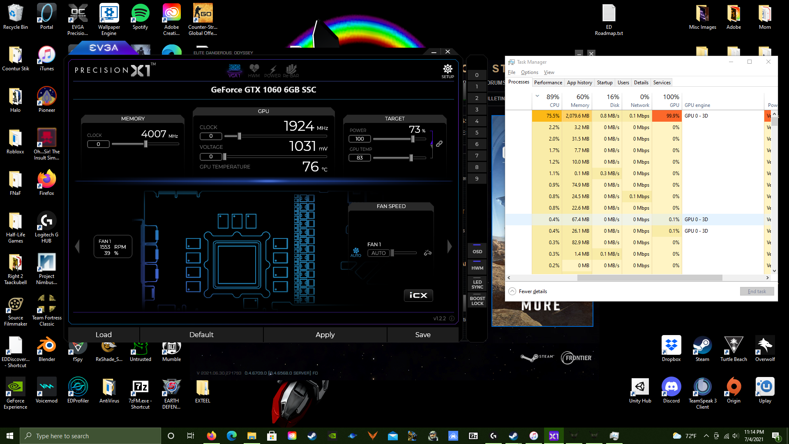The height and width of the screenshot is (444, 789).
Task: Open the Discord desktop icon
Action: tap(671, 391)
